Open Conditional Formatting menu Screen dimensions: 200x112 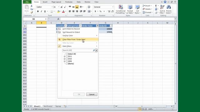[121, 9]
